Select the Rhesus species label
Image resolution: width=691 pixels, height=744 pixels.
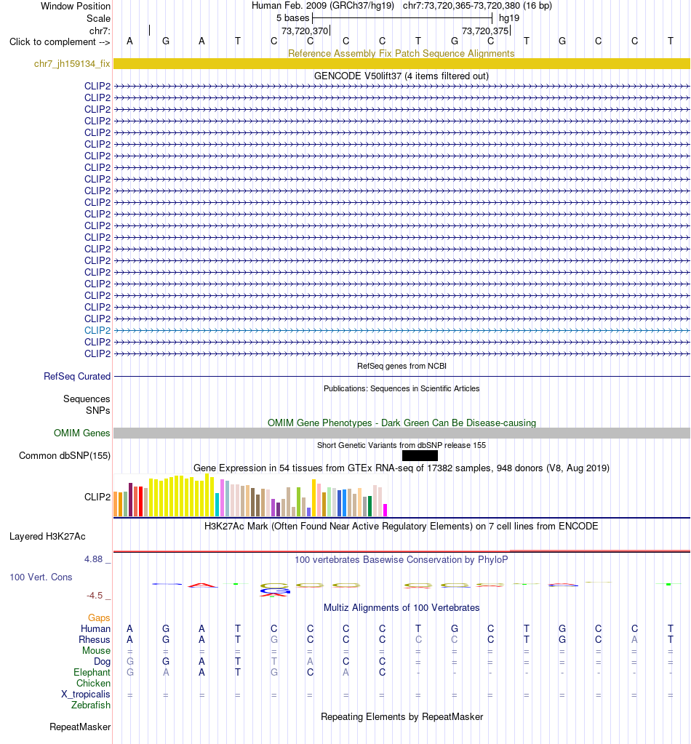95,639
